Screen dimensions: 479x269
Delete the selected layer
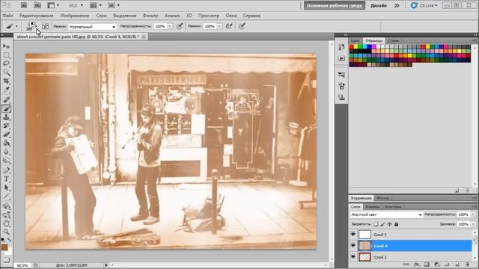(467, 265)
